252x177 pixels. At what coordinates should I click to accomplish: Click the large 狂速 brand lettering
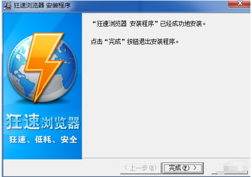coord(23,122)
